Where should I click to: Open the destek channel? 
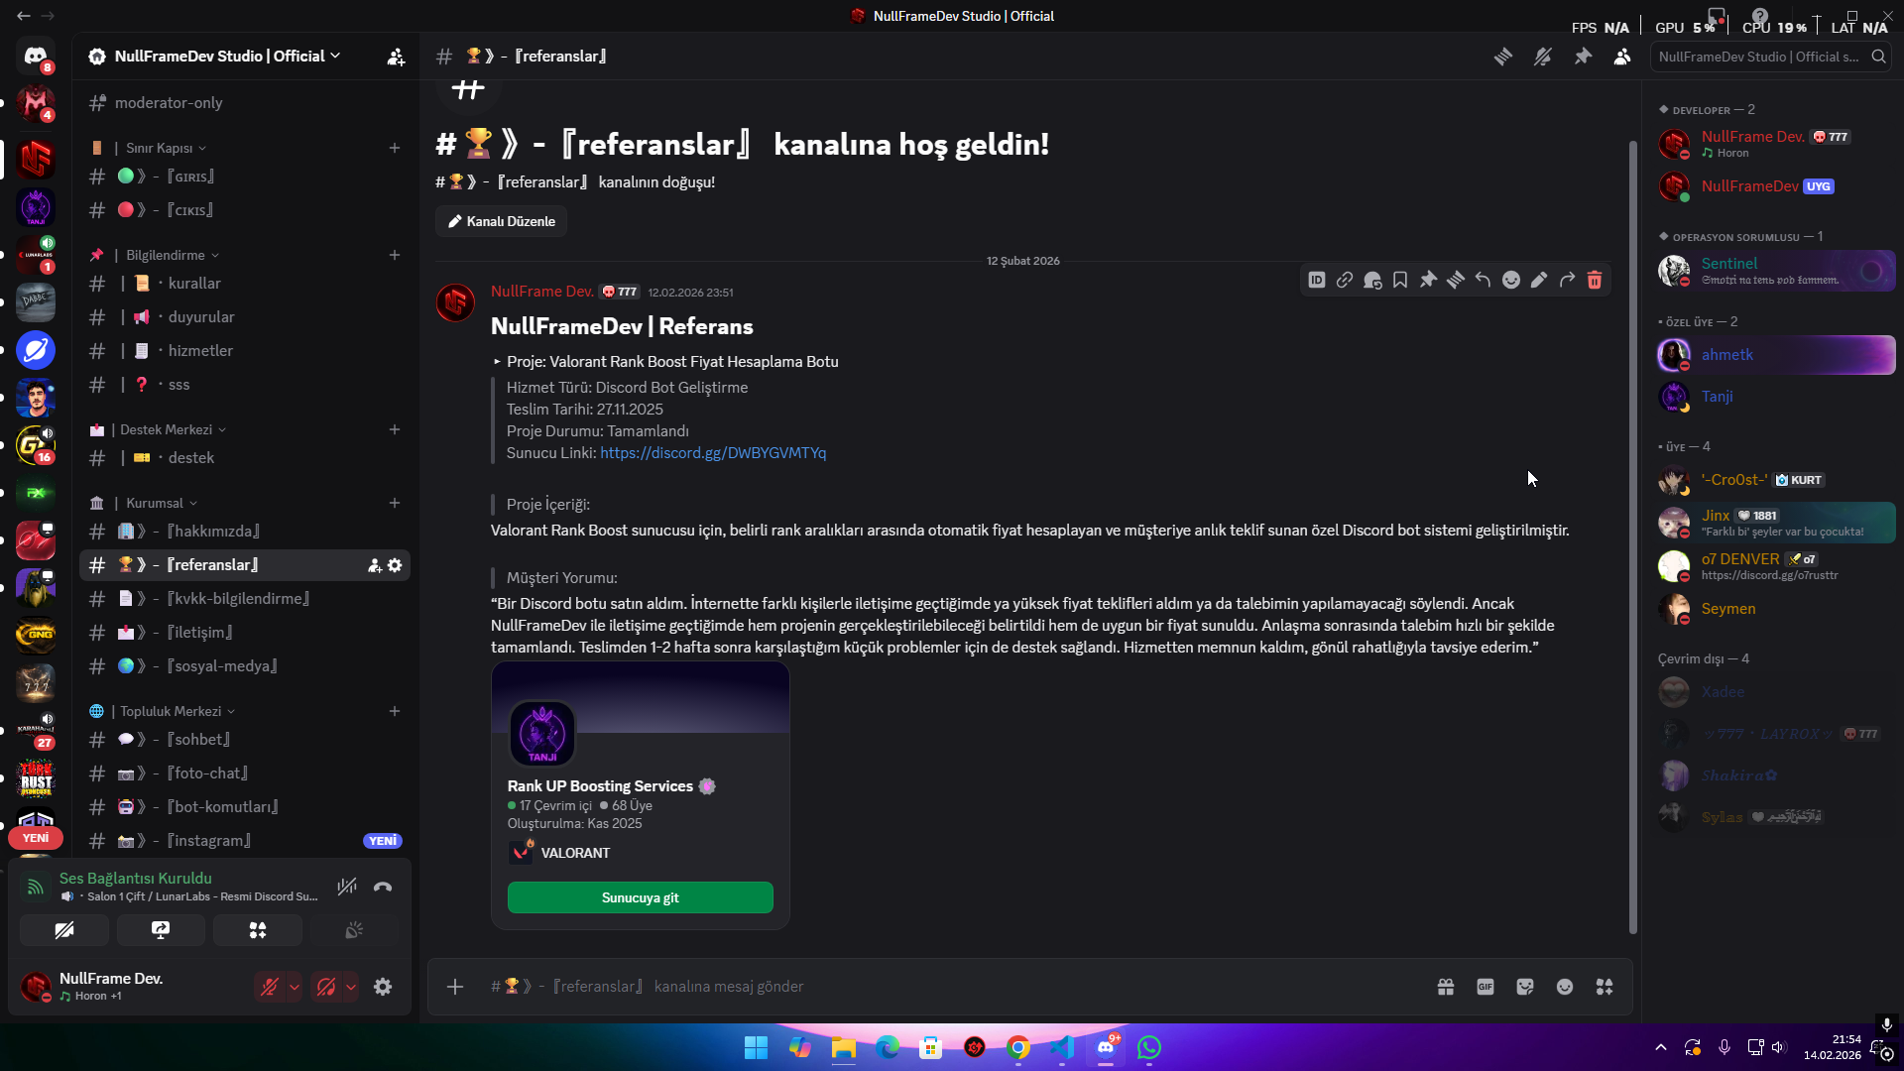click(x=245, y=458)
